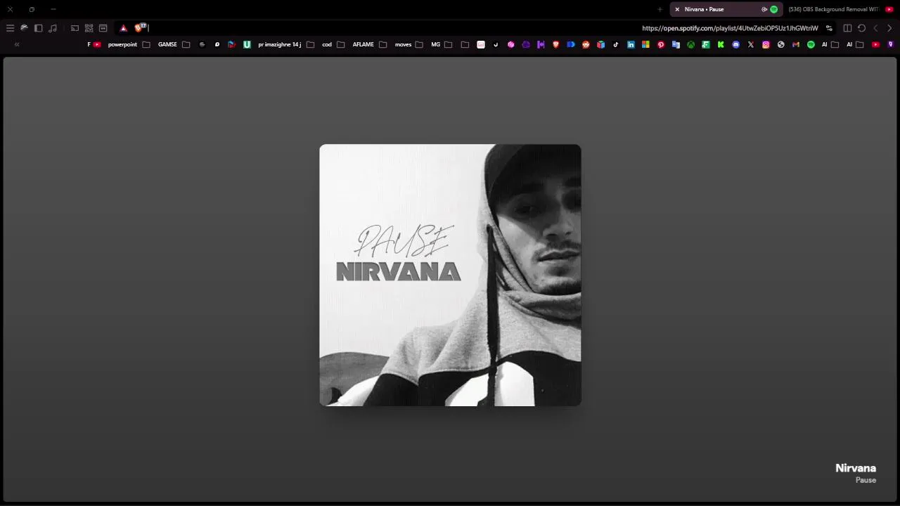900x506 pixels.
Task: Close the Nirvana • Pause tab
Action: point(677,9)
